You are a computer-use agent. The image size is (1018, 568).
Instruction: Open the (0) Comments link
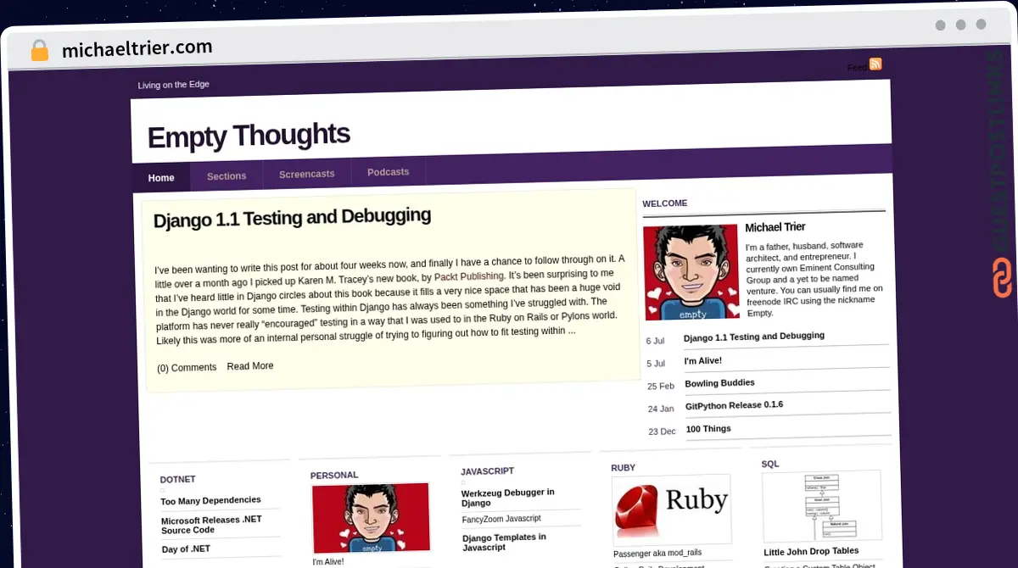coord(187,367)
